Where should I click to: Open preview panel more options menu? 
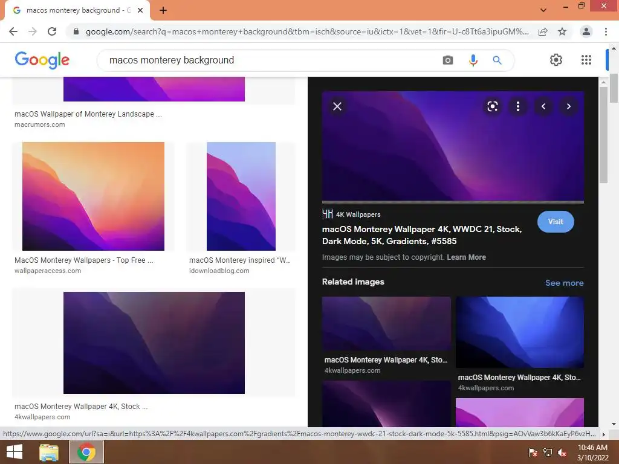point(518,106)
